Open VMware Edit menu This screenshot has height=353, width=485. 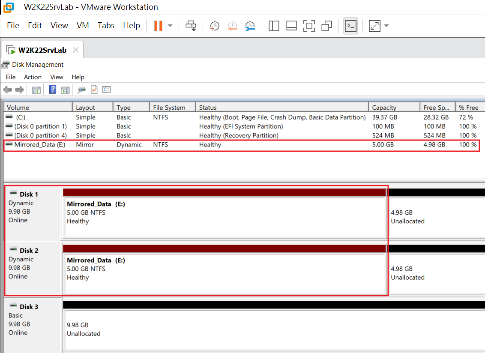pyautogui.click(x=35, y=25)
